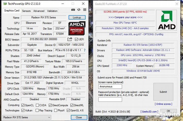
Task: Click the Driver Version value field
Action: (x=53, y=78)
